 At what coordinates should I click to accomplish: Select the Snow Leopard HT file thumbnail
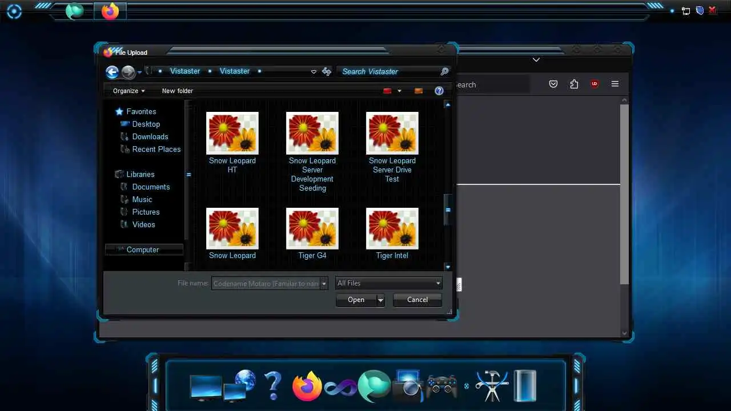point(232,133)
